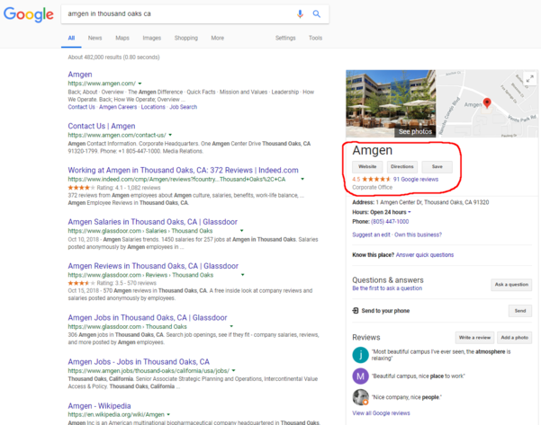
Task: Switch to the Shopping tab
Action: click(186, 39)
